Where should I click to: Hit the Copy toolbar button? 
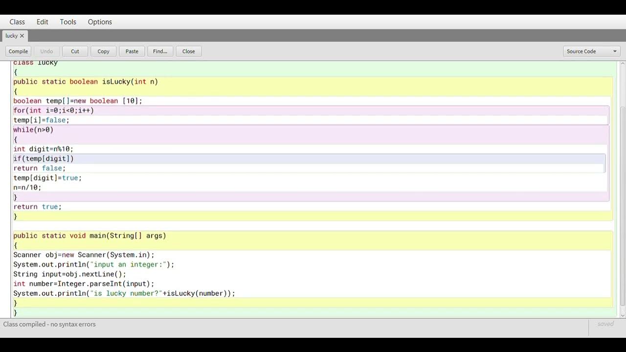coord(103,51)
